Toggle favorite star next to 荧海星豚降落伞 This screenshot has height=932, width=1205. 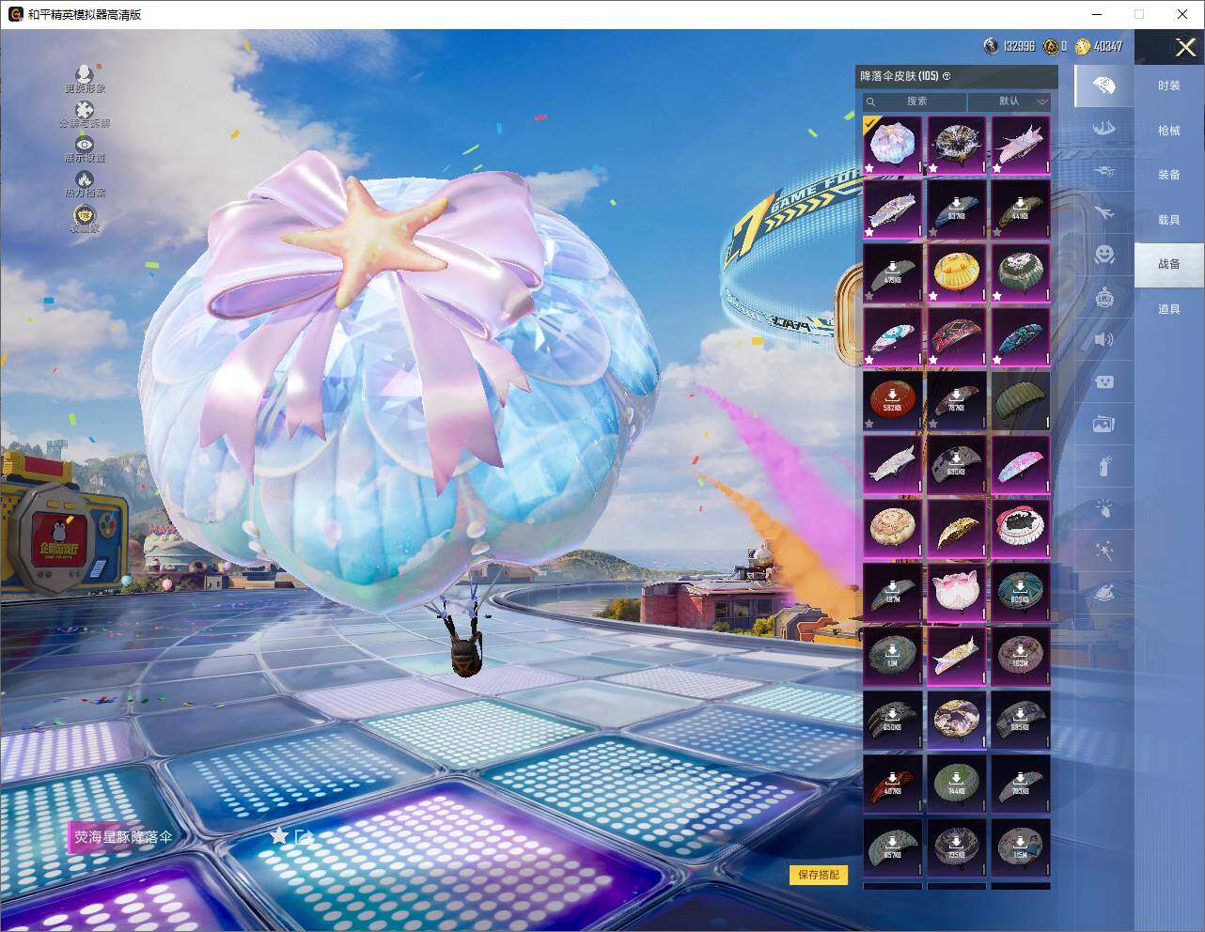[278, 836]
